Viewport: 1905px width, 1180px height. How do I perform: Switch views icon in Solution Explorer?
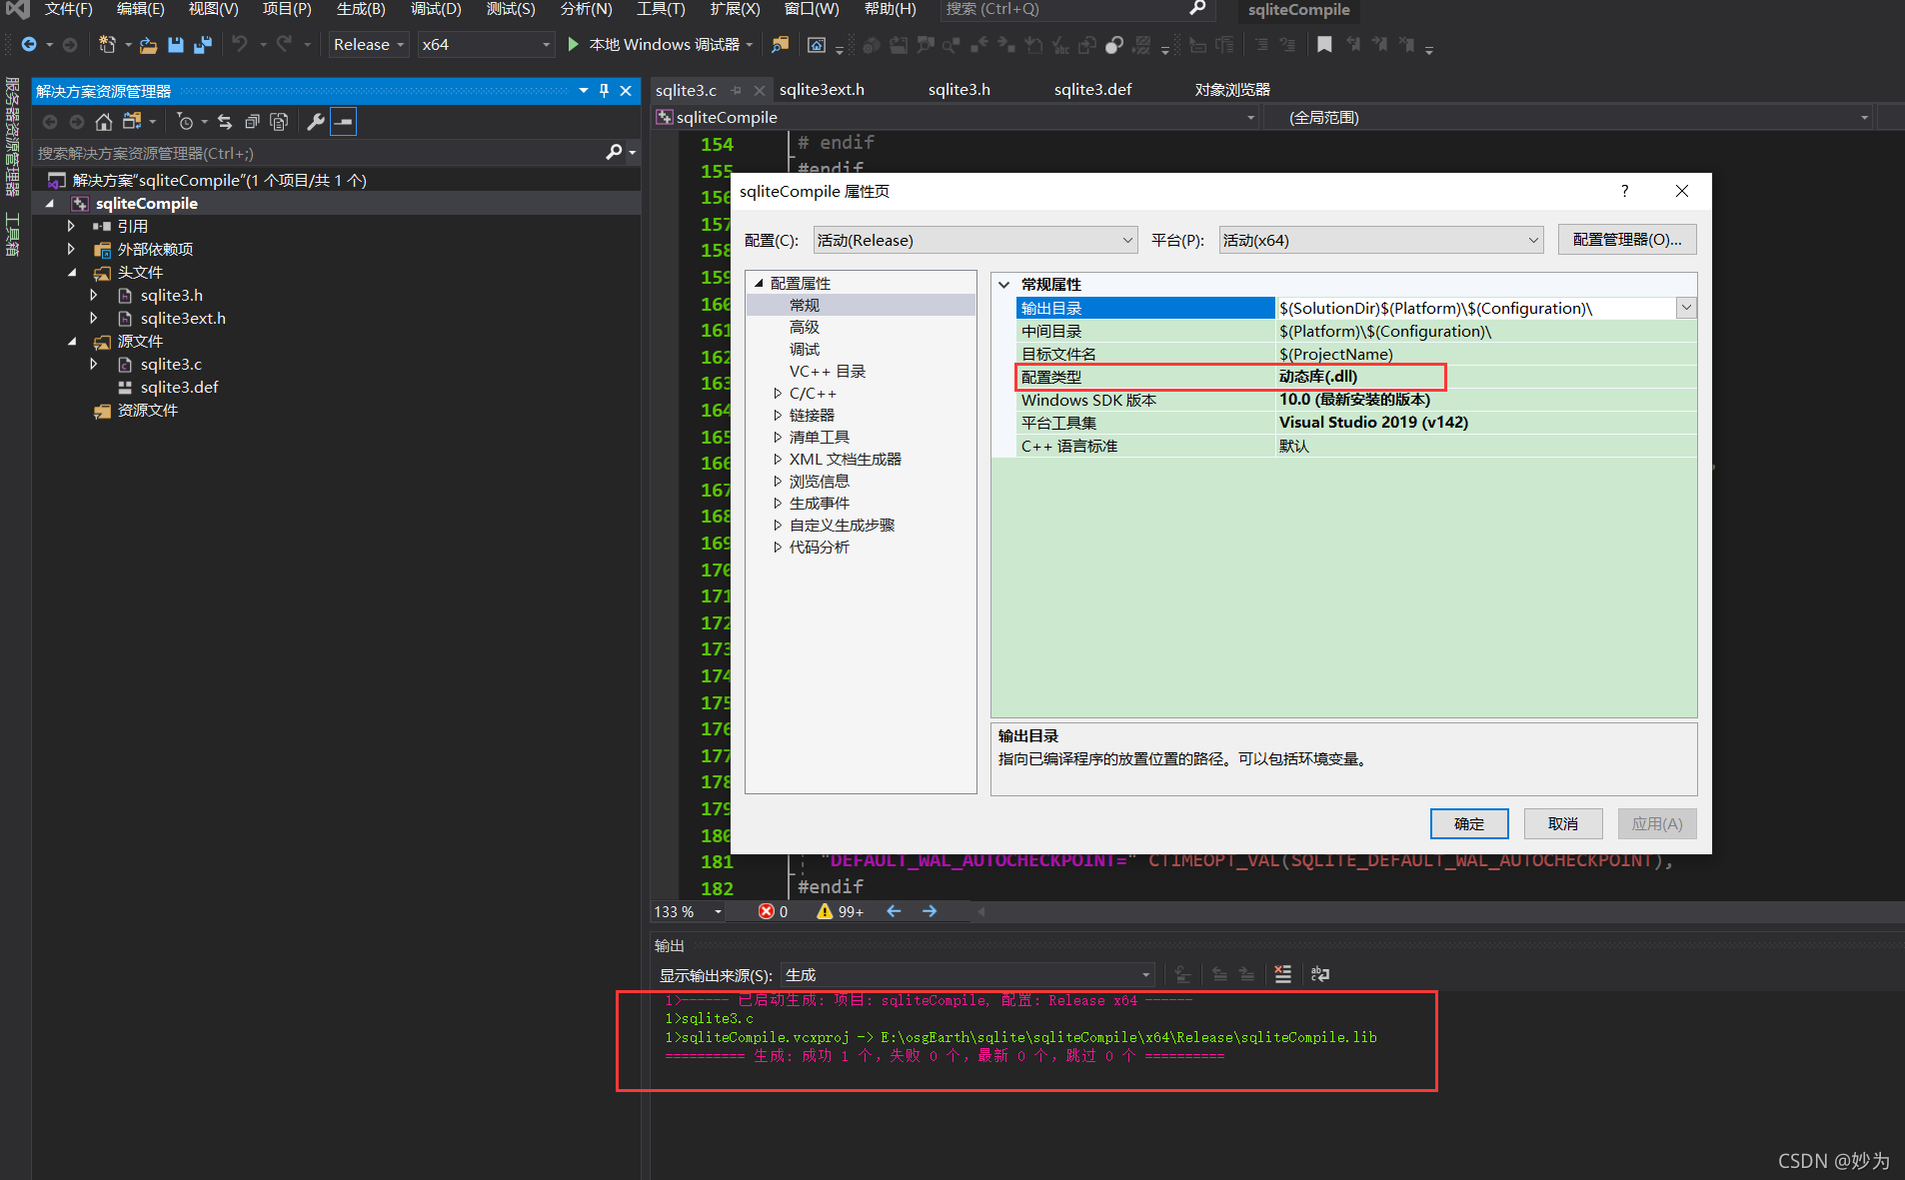point(132,122)
